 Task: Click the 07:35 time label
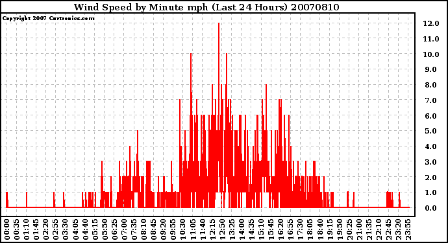[134, 229]
